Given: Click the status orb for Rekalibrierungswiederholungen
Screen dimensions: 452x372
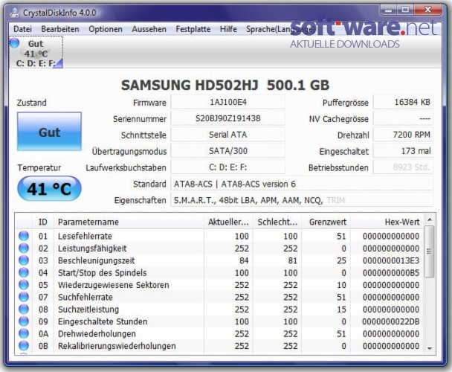Looking at the screenshot, I should click(x=24, y=345).
